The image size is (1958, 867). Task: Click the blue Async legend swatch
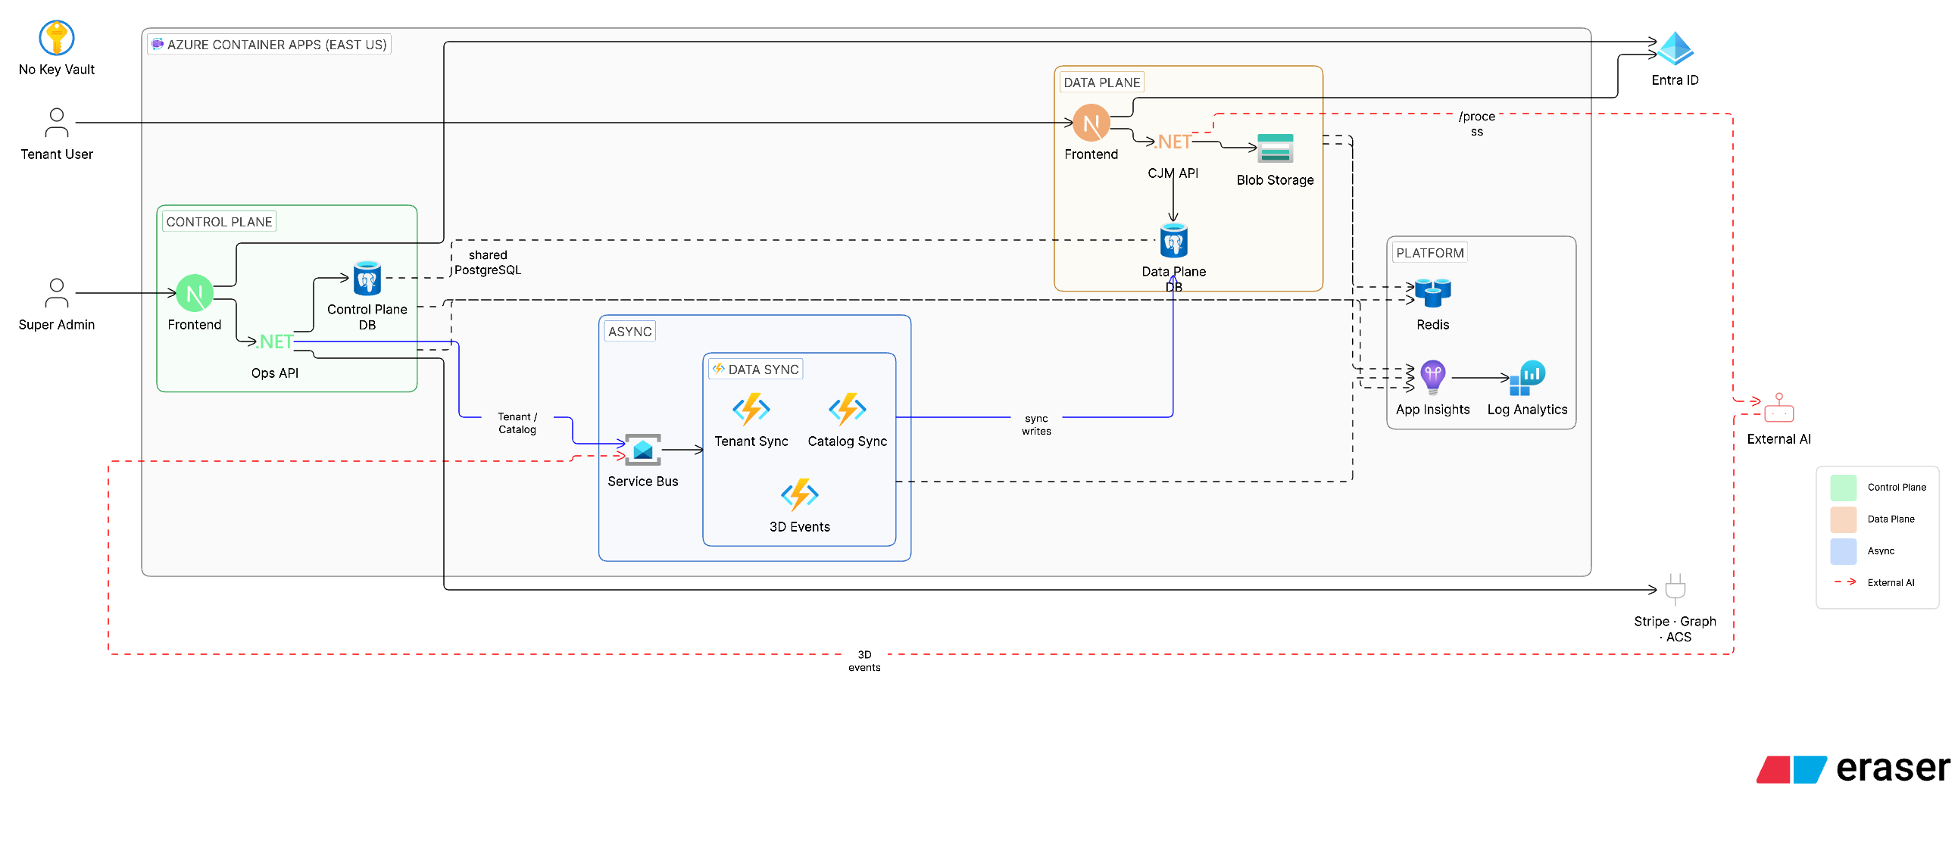(1843, 551)
